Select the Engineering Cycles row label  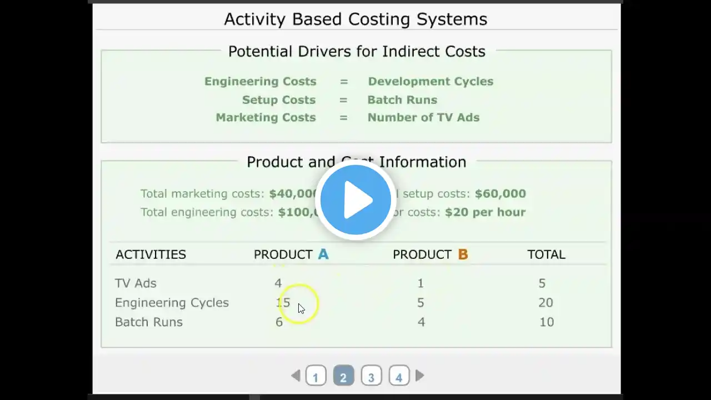pyautogui.click(x=172, y=303)
